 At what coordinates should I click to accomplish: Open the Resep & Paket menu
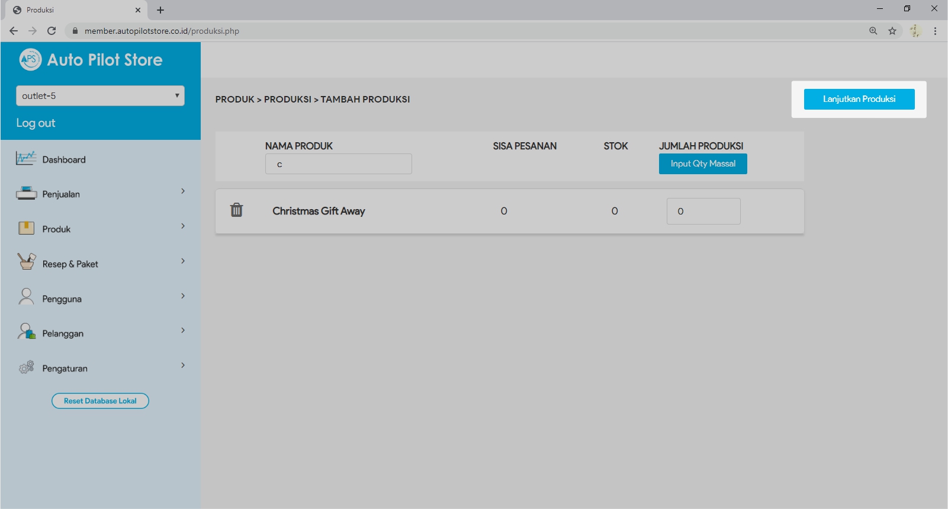point(70,264)
